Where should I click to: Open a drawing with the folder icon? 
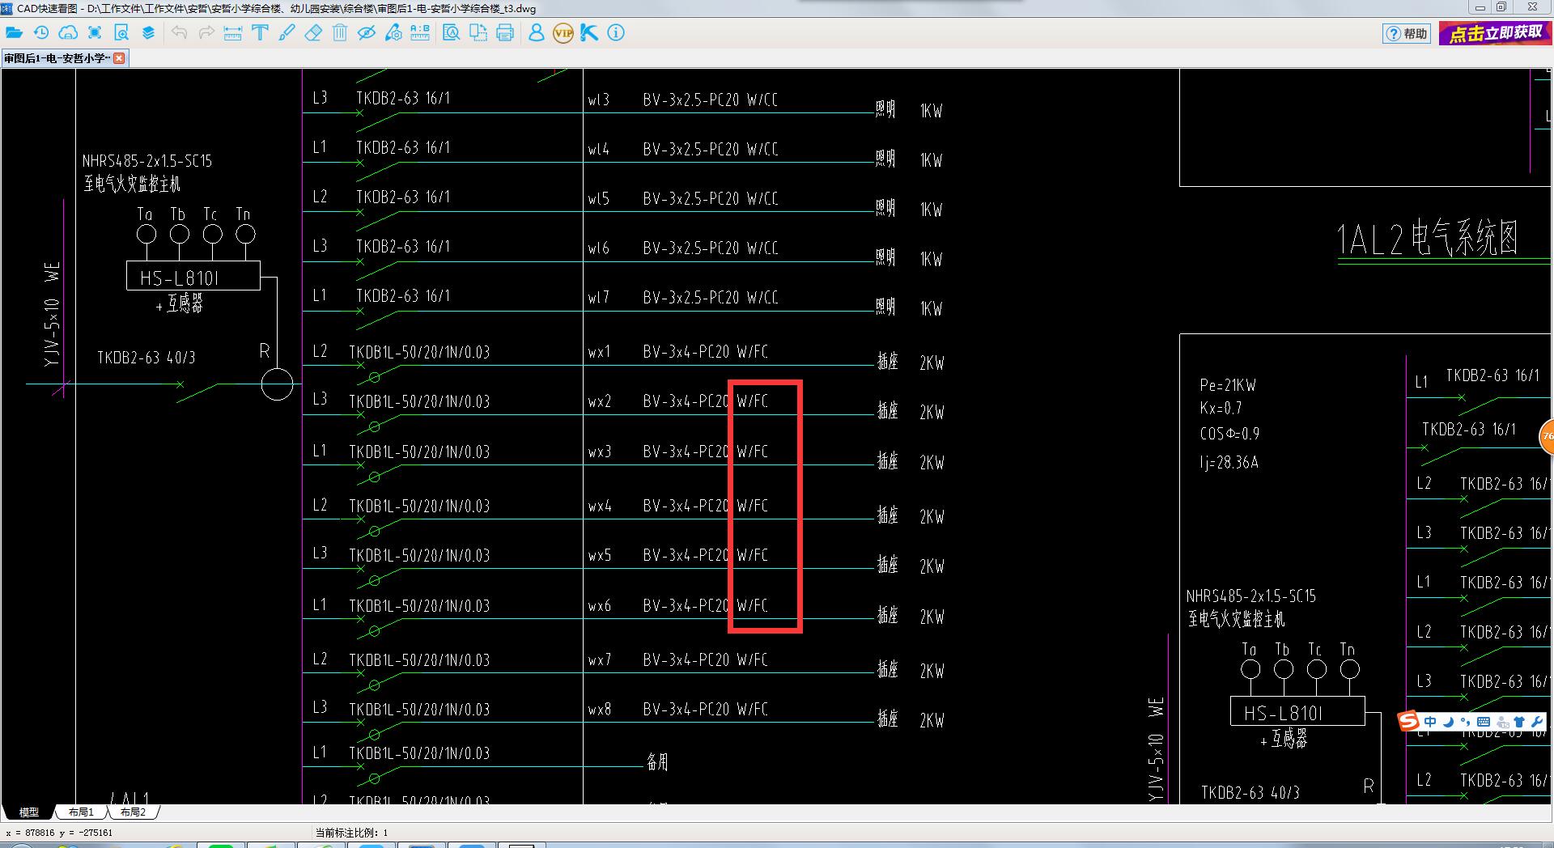pyautogui.click(x=14, y=33)
